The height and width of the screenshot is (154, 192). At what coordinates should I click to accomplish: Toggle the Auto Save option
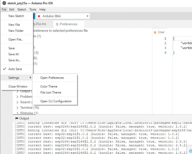pyautogui.click(x=17, y=69)
